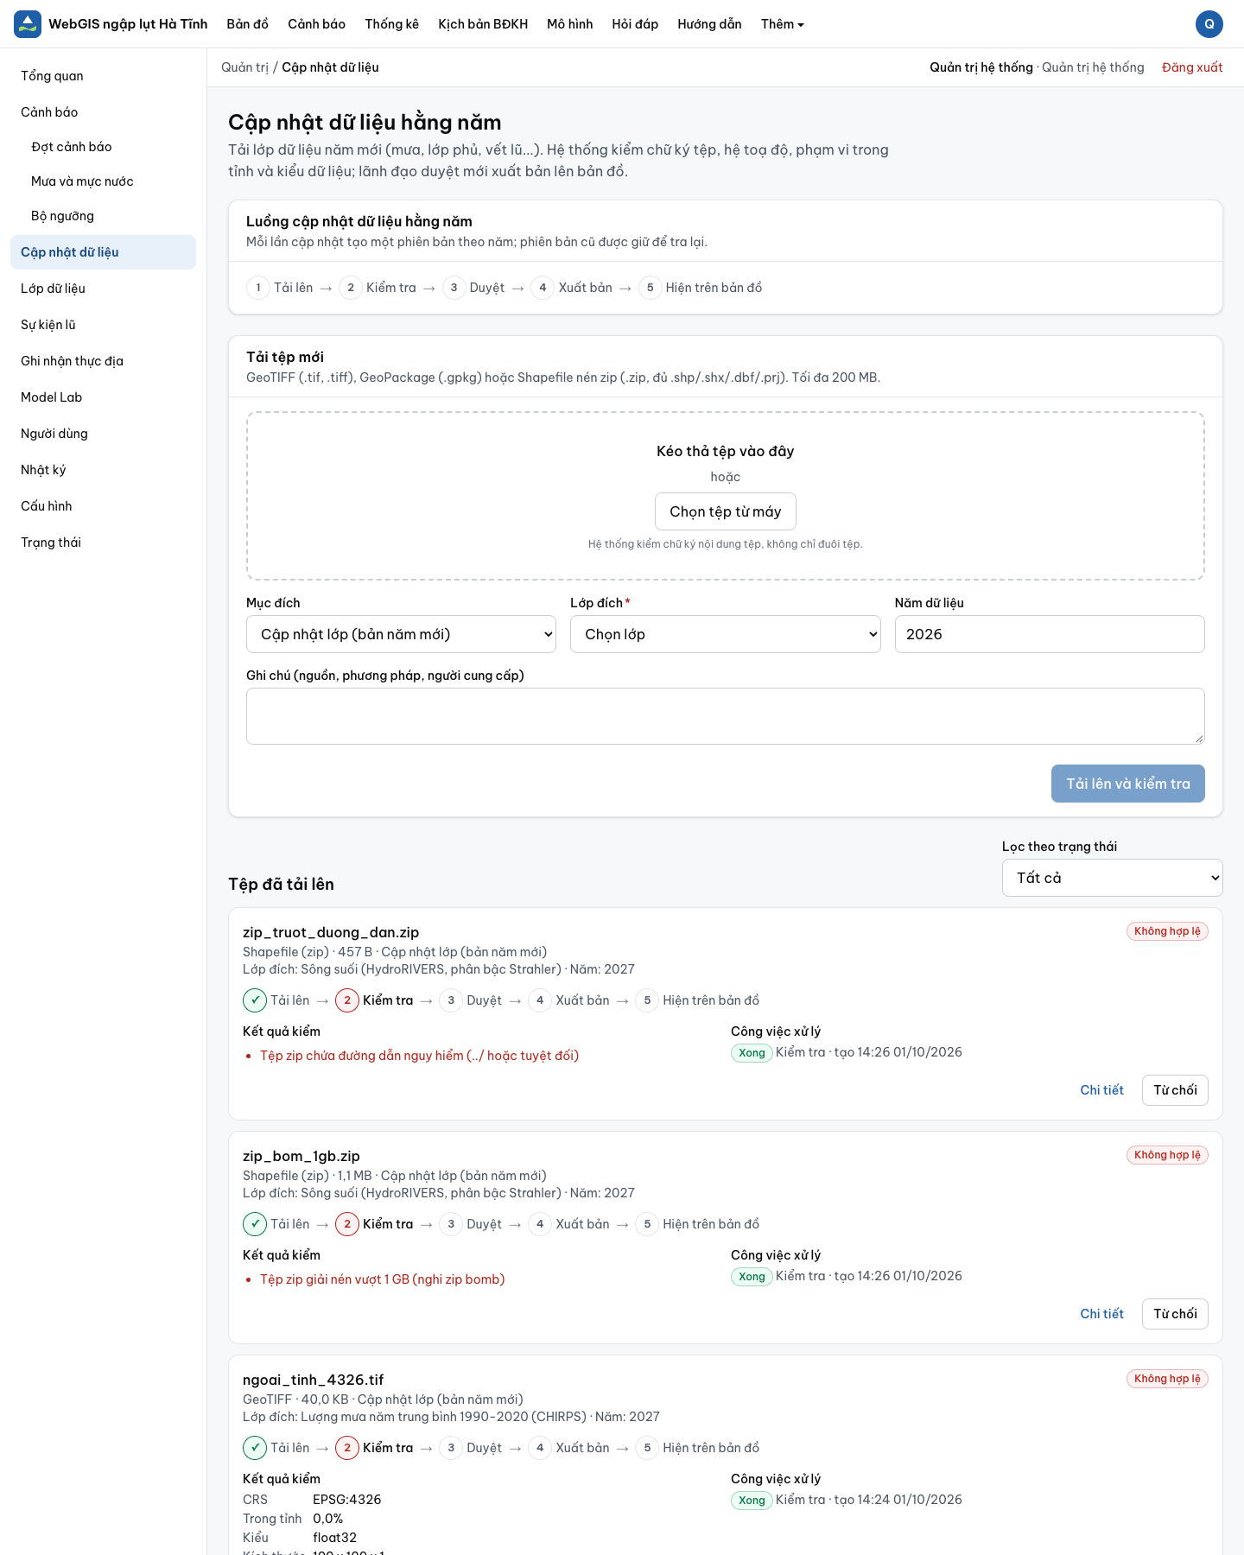Open Cảnh báo in top navigation

[x=317, y=24]
